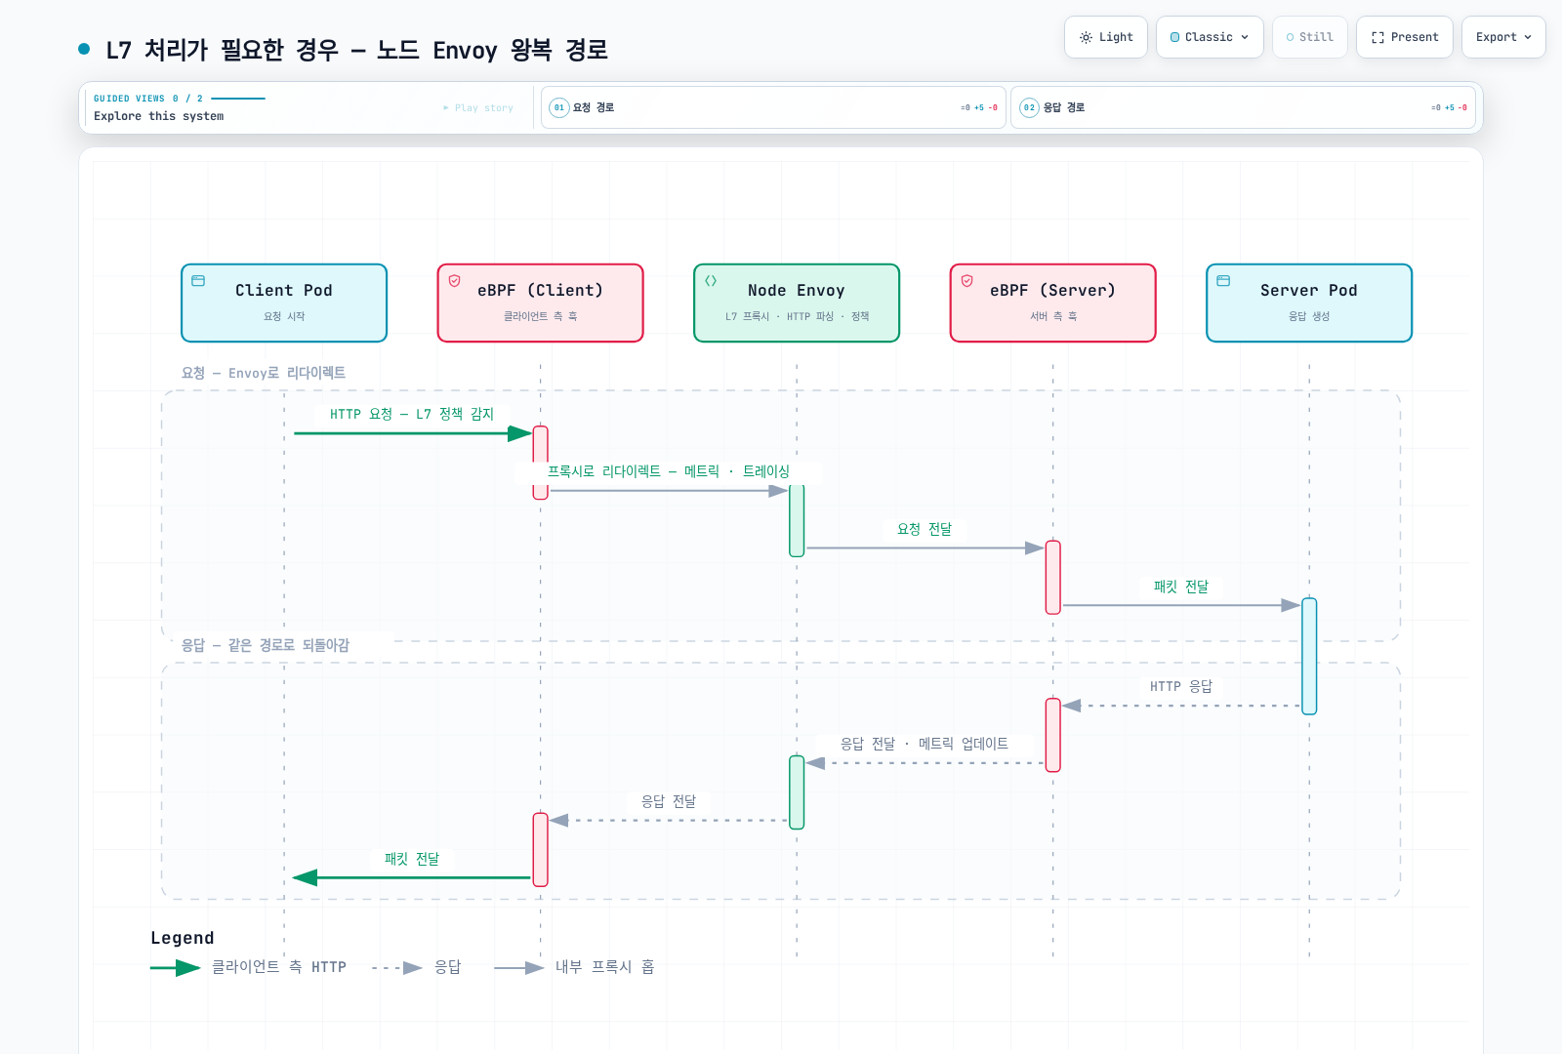Select the eBPF (Client) node
1562x1054 pixels.
(541, 303)
